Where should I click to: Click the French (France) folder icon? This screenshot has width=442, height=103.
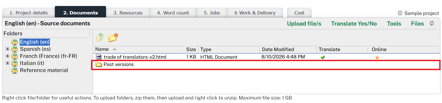pyautogui.click(x=14, y=56)
